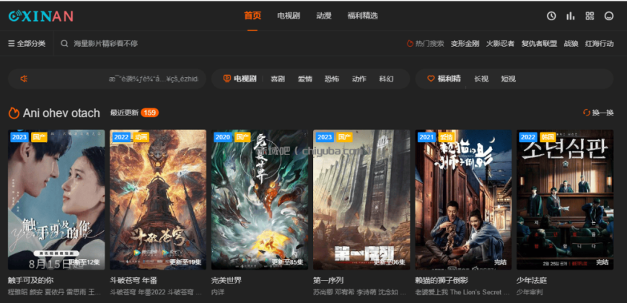Click the 赖猫的狮子倒影 title text

[442, 281]
